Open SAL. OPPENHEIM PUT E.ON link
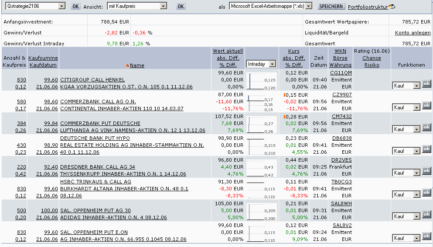The image size is (433, 247). pos(94,232)
